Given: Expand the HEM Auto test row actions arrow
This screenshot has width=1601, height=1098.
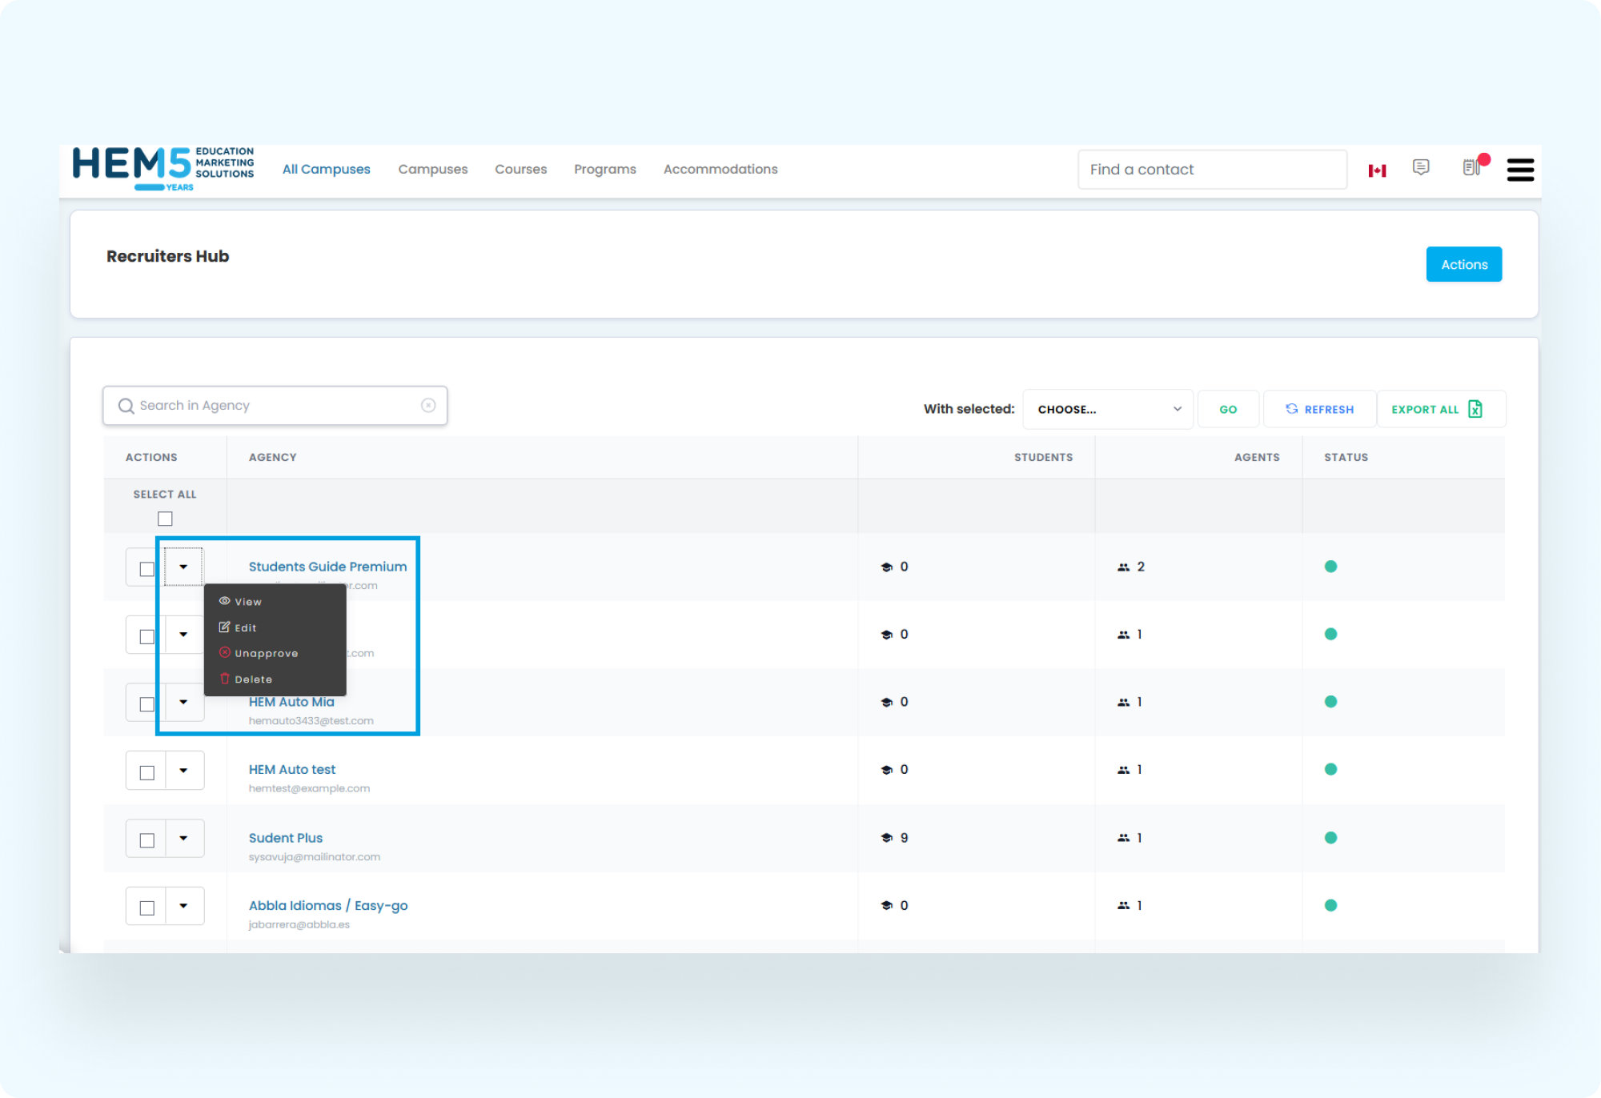Looking at the screenshot, I should [x=184, y=770].
